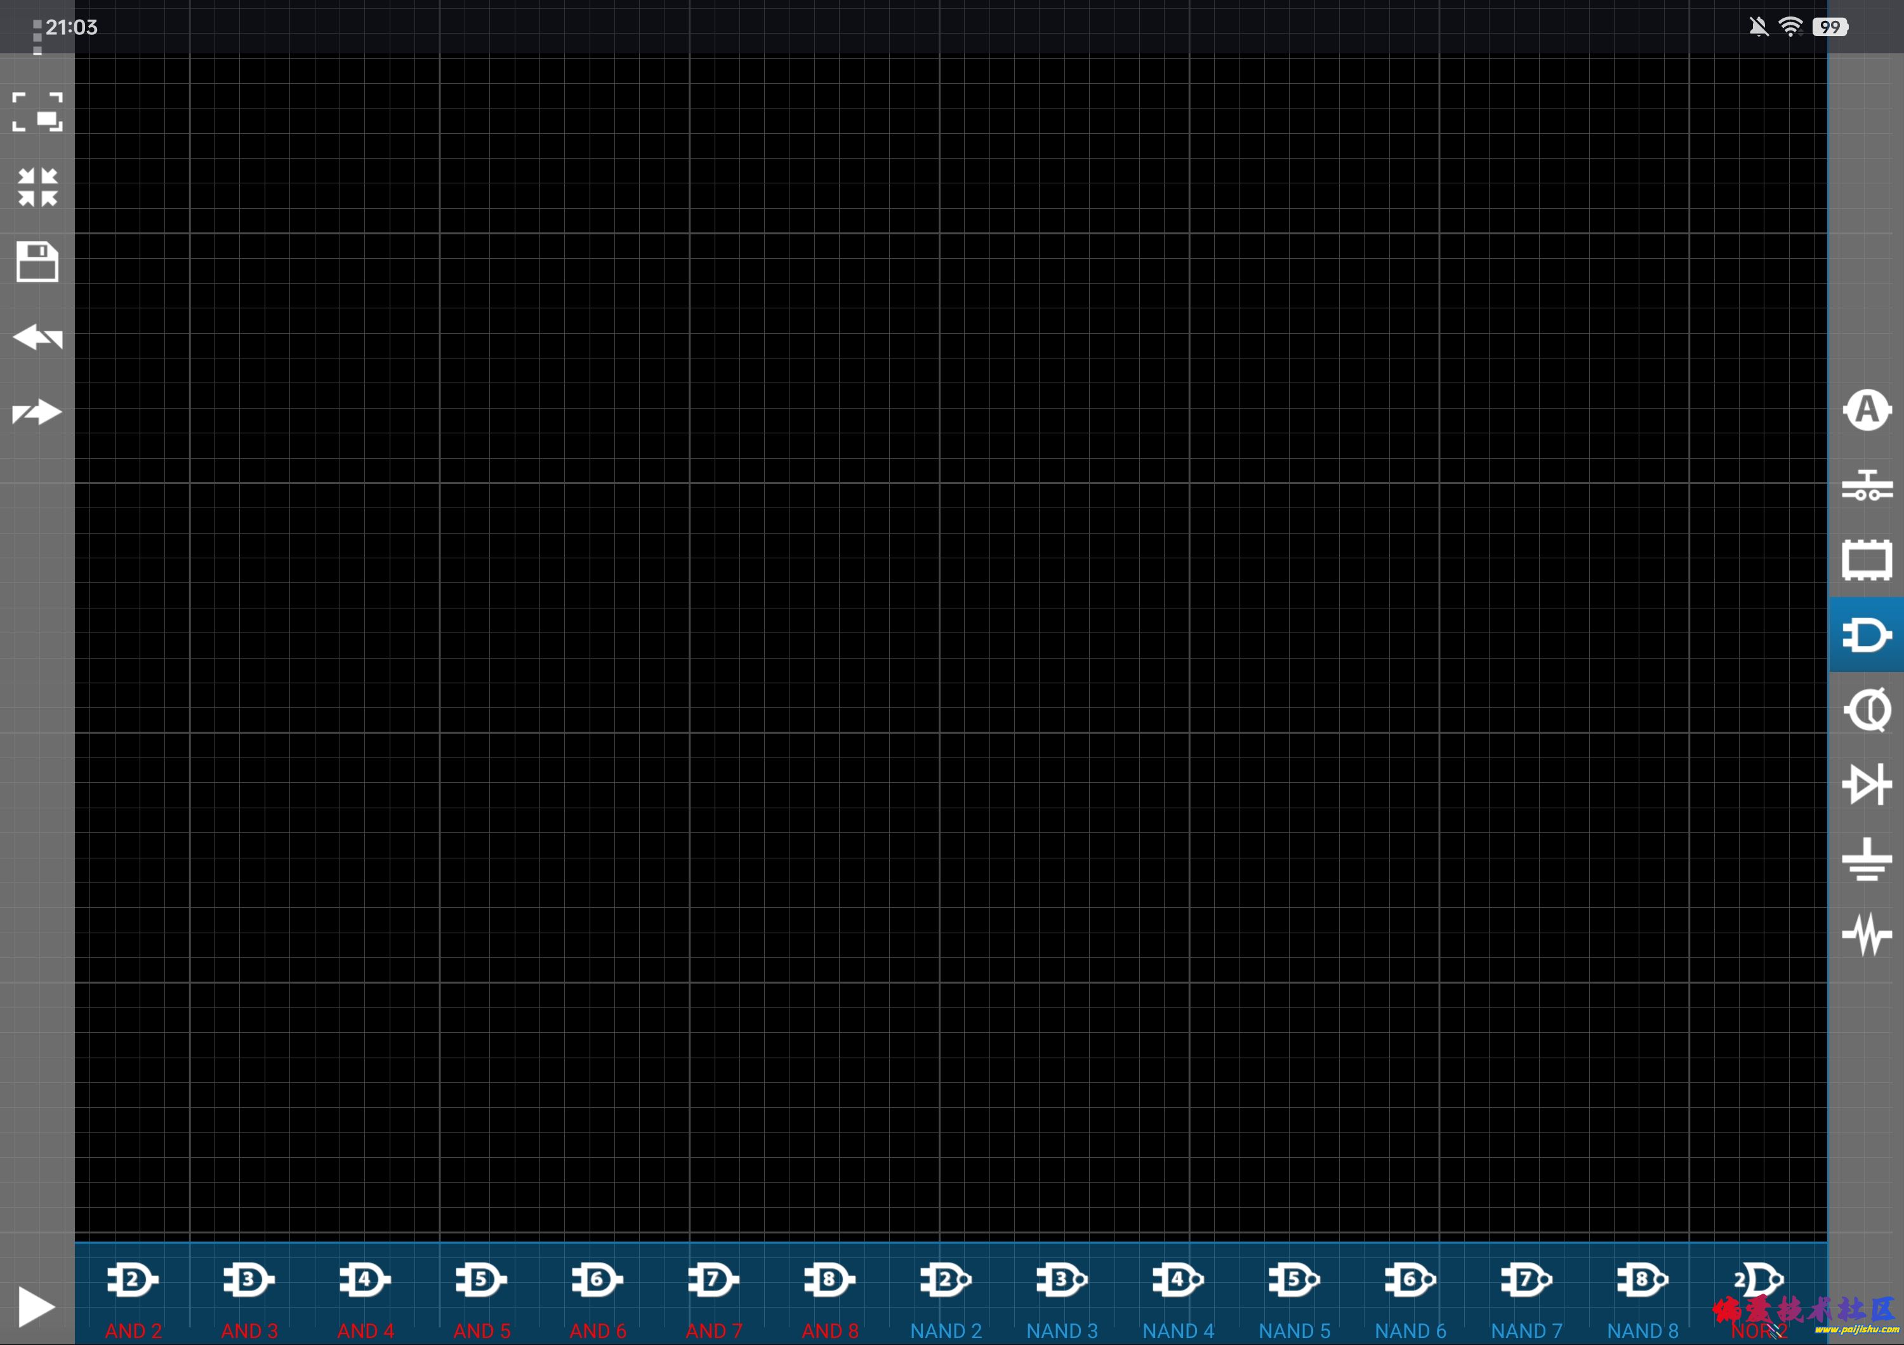Select the logic gates category tab
Viewport: 1904px width, 1345px height.
click(x=1866, y=635)
